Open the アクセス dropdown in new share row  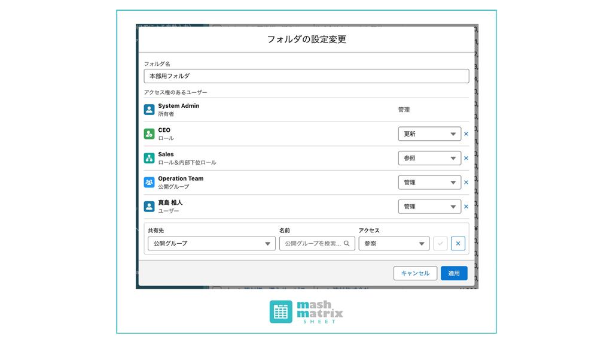coord(394,244)
